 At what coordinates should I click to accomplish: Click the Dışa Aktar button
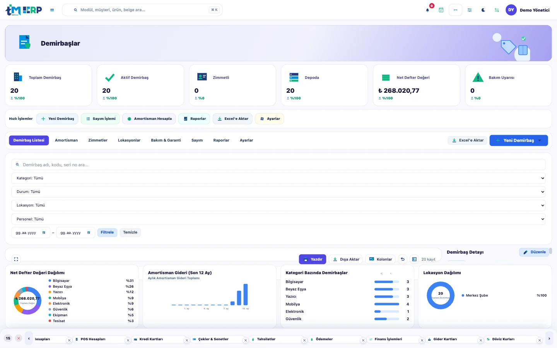point(346,259)
